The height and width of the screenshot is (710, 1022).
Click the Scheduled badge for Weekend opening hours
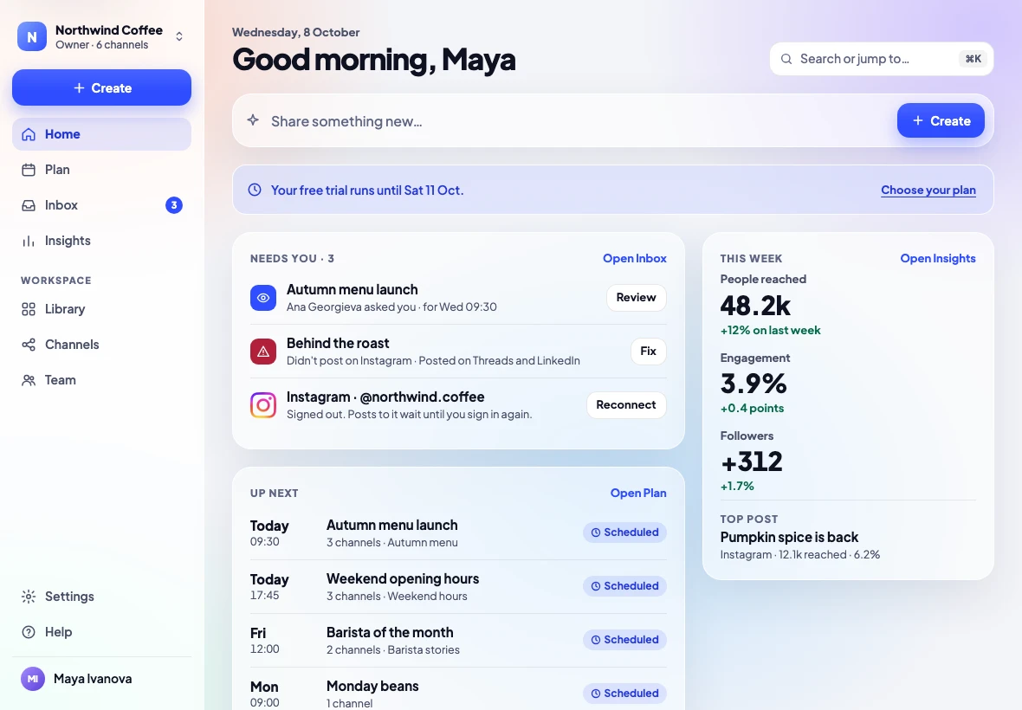click(x=624, y=586)
